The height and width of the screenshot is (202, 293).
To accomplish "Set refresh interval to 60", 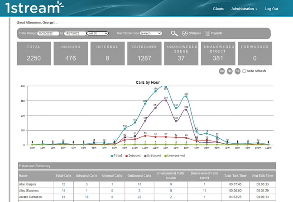I will pos(222,71).
